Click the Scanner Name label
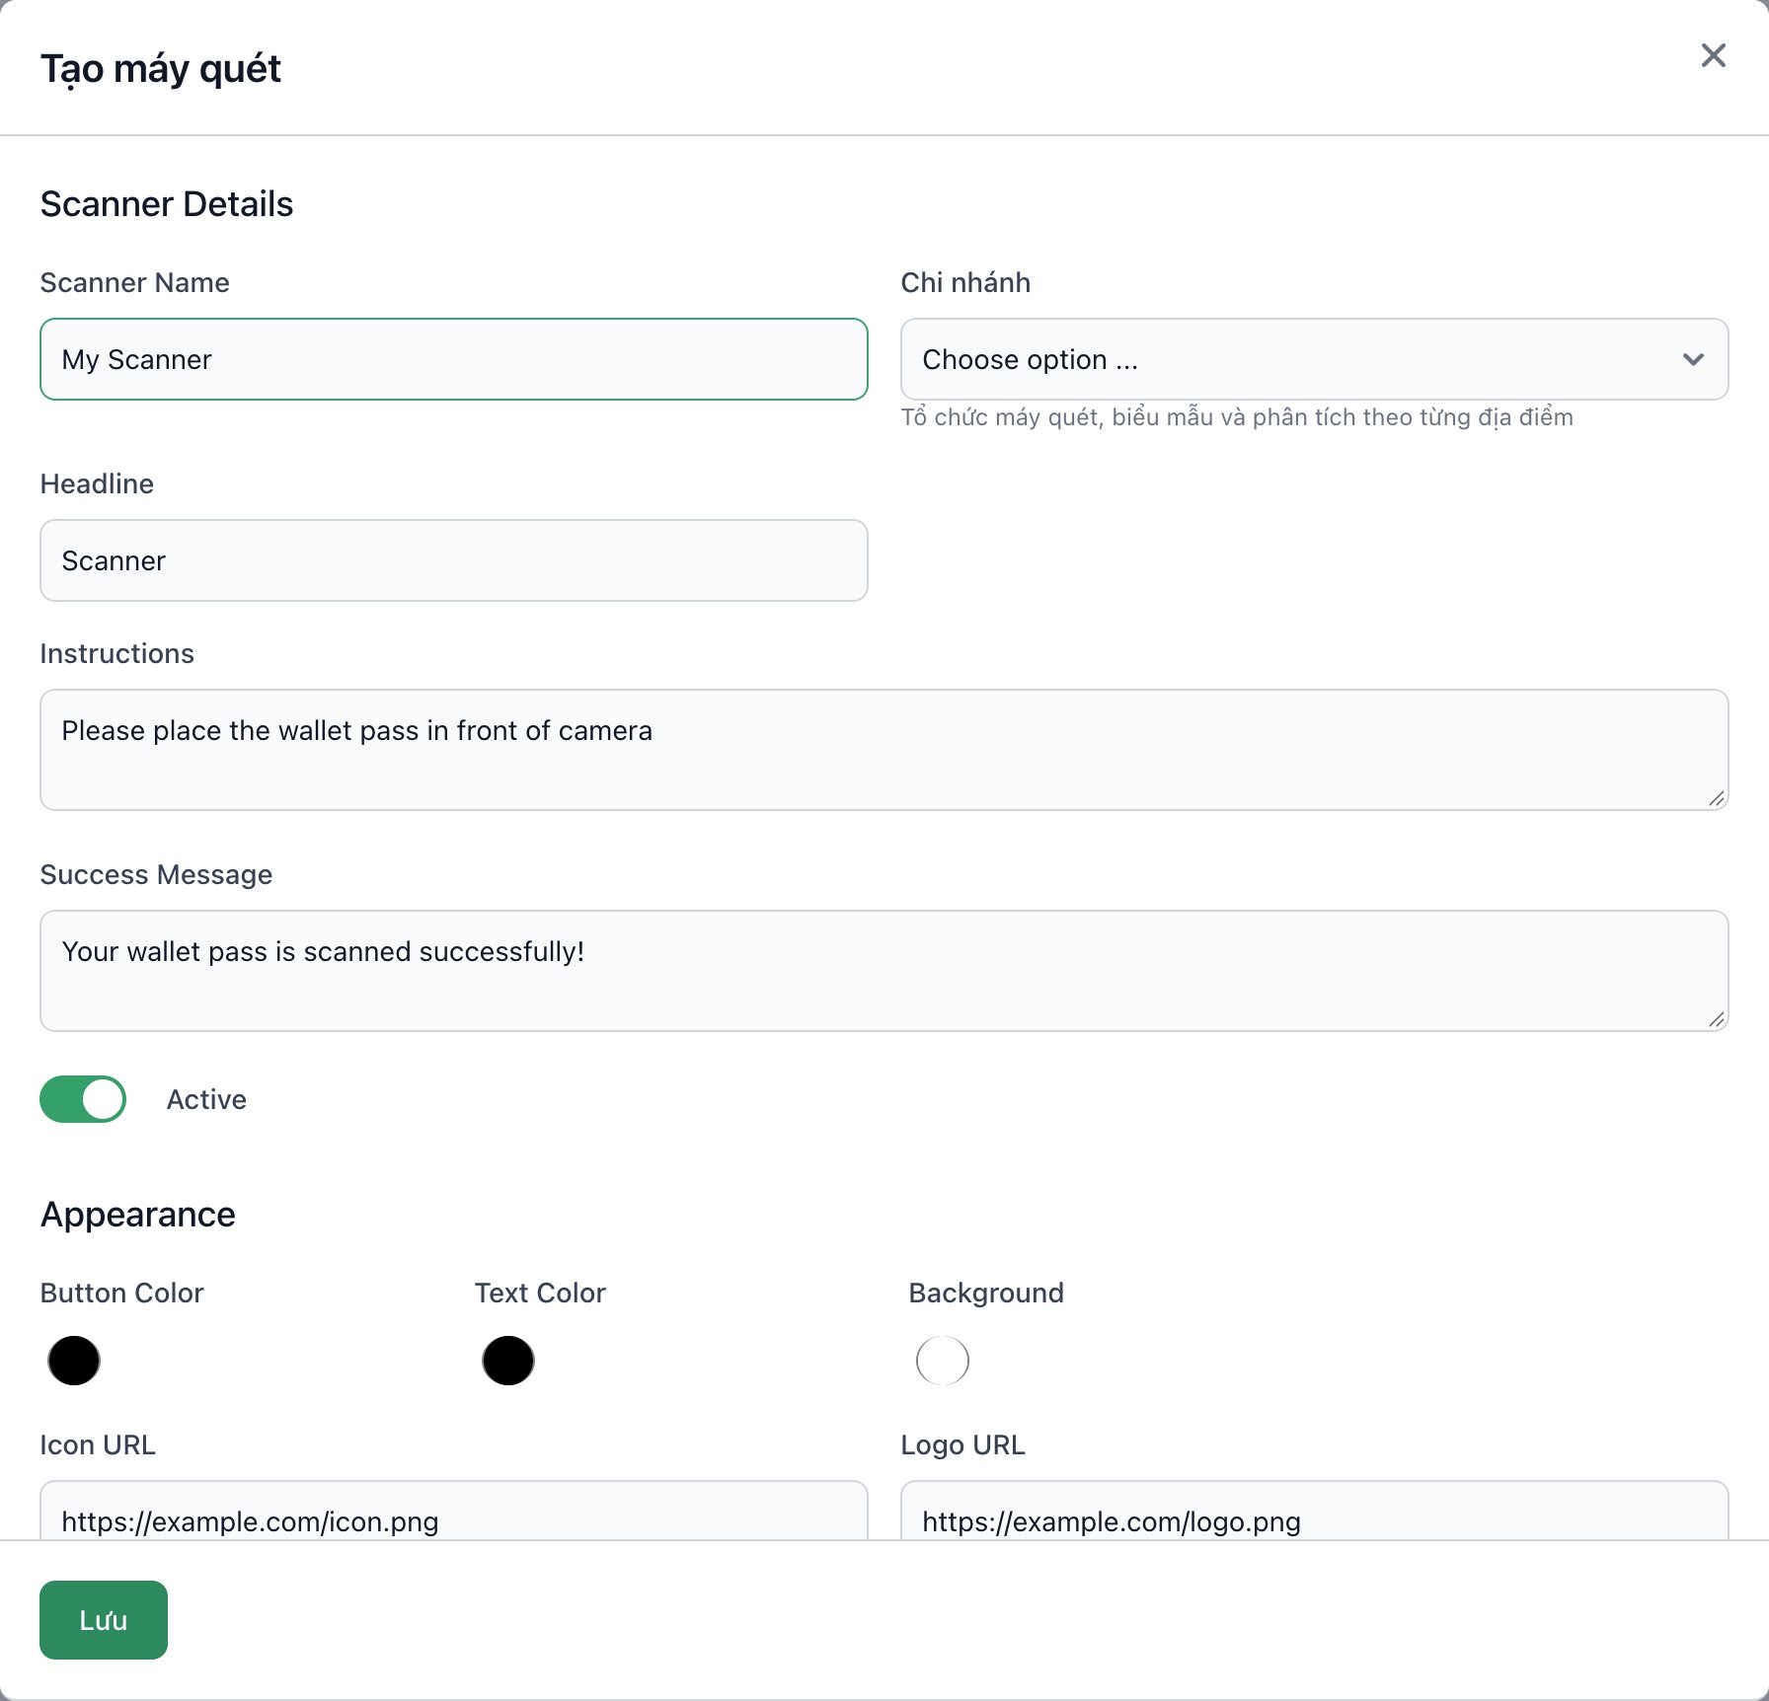 pyautogui.click(x=135, y=283)
